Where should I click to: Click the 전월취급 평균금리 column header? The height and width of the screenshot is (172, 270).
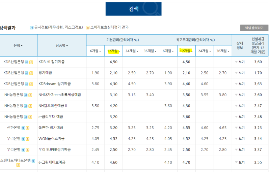[258, 45]
